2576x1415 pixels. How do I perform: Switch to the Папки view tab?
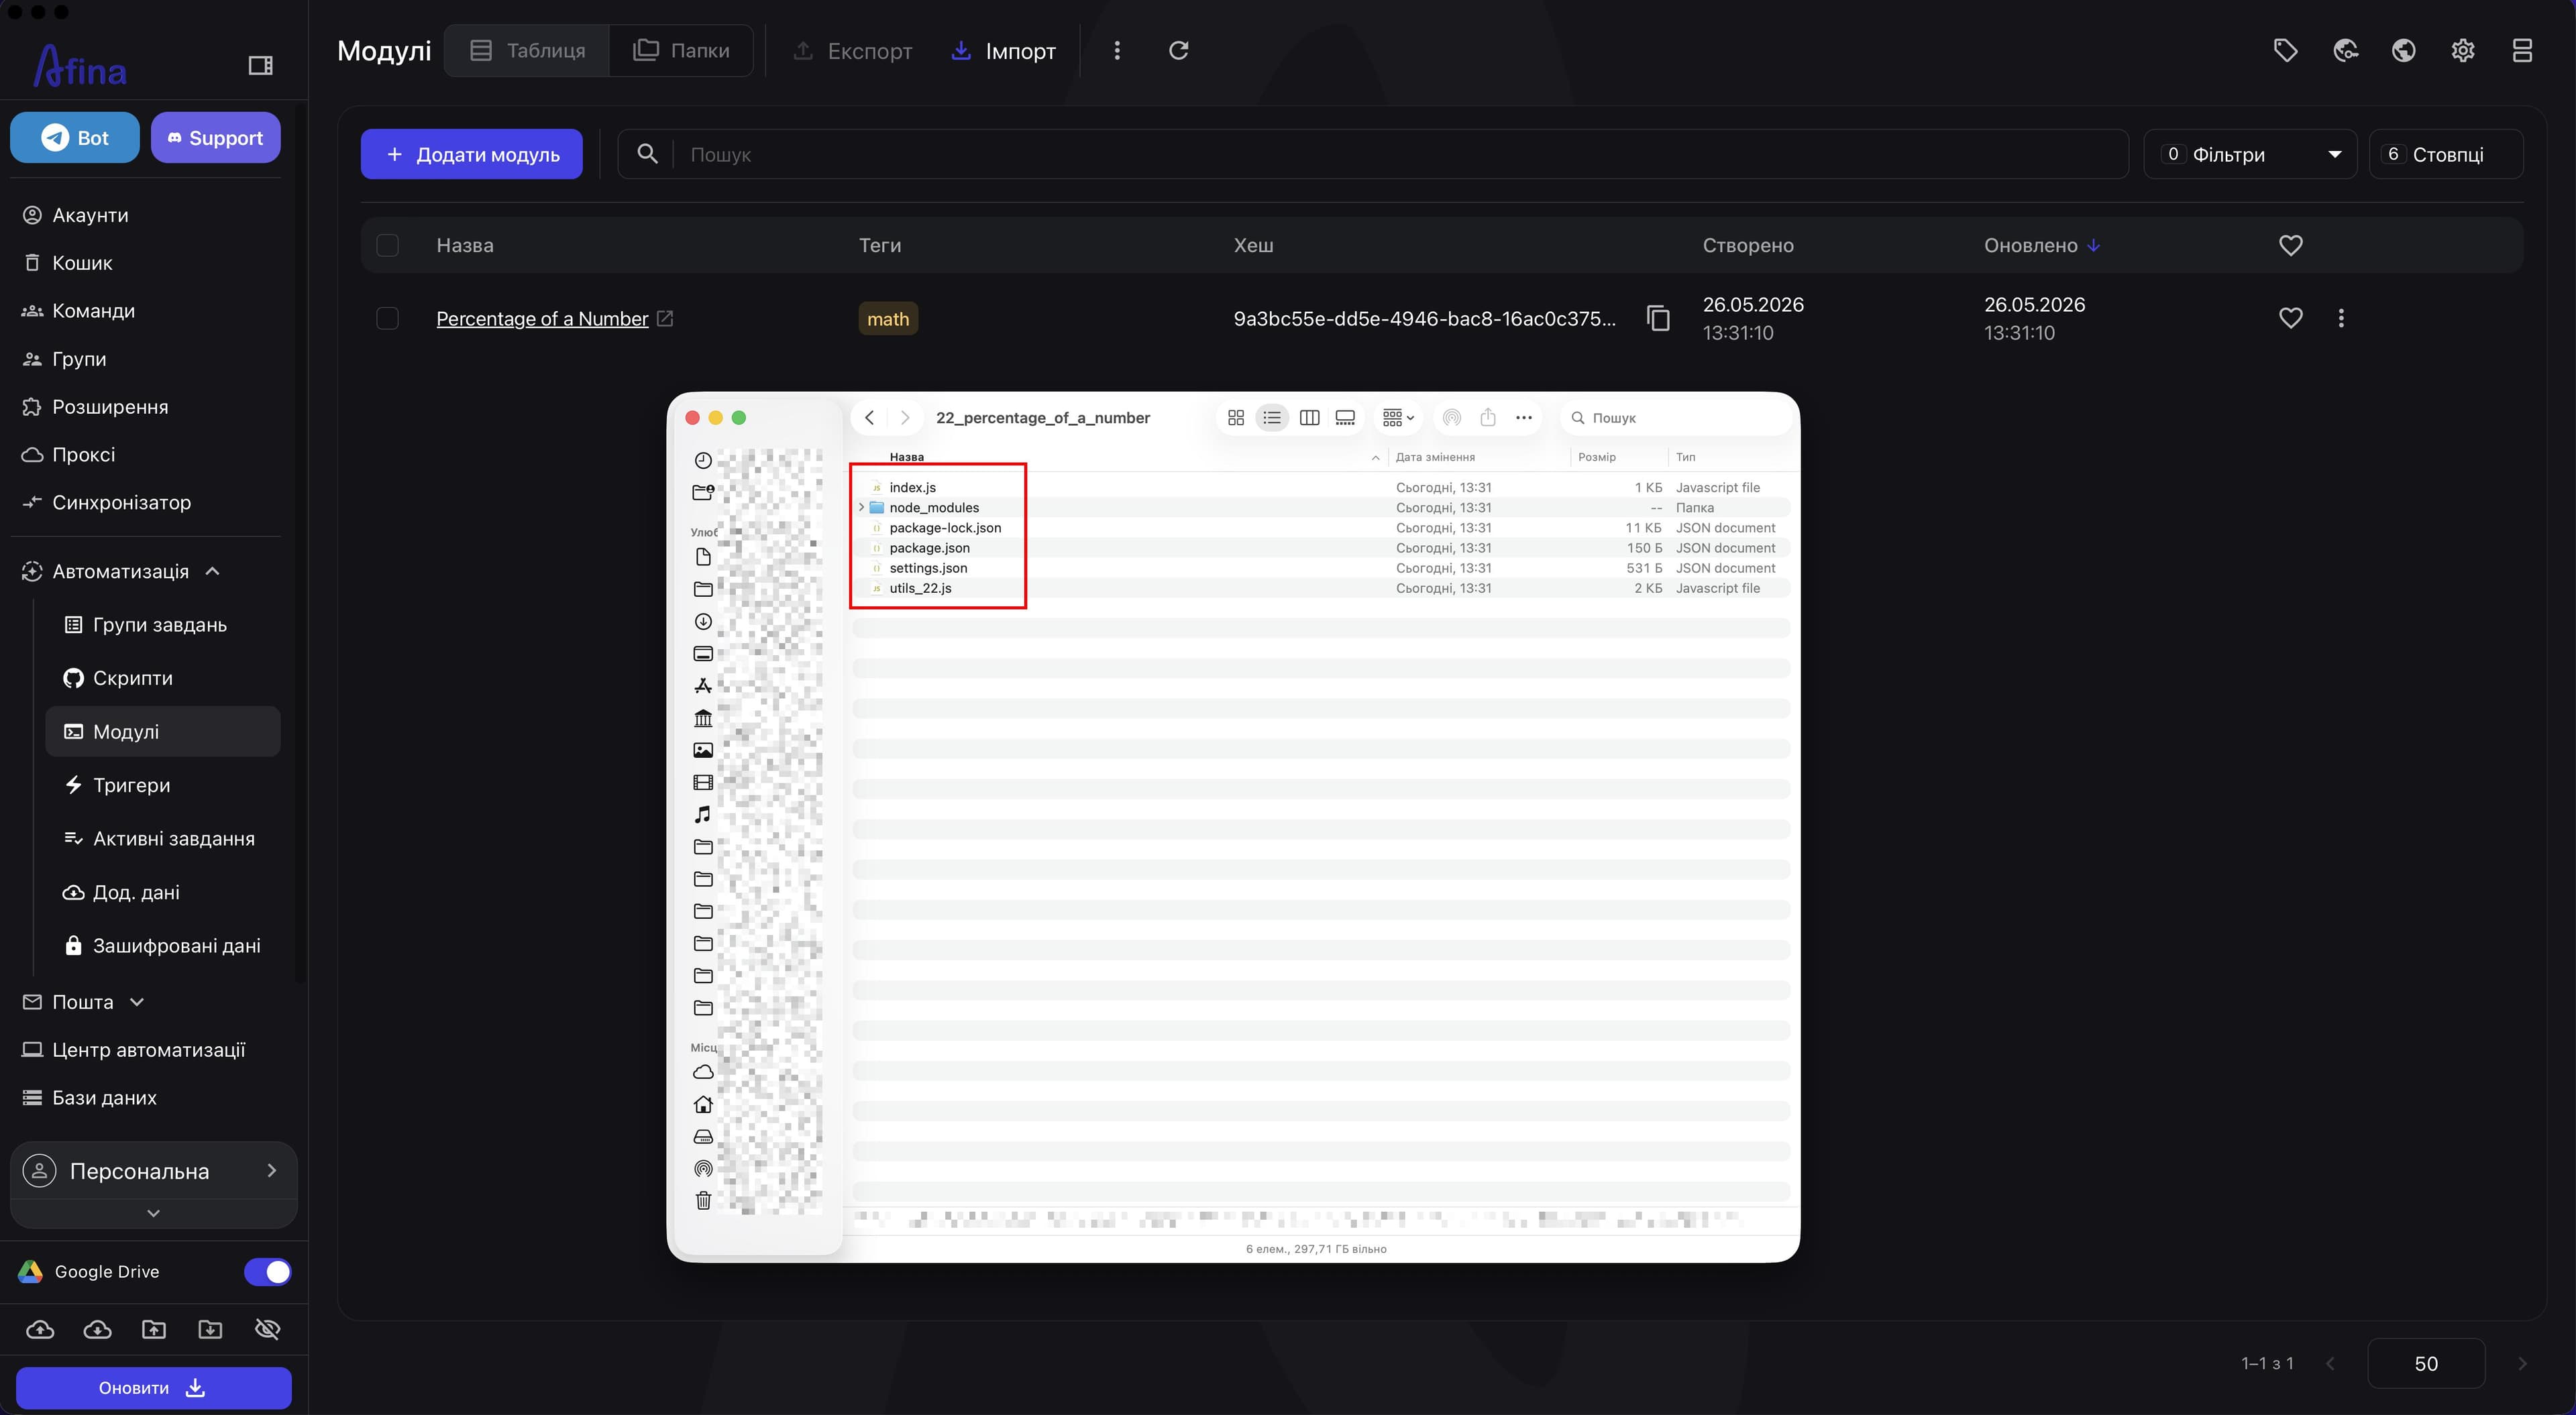(x=681, y=50)
